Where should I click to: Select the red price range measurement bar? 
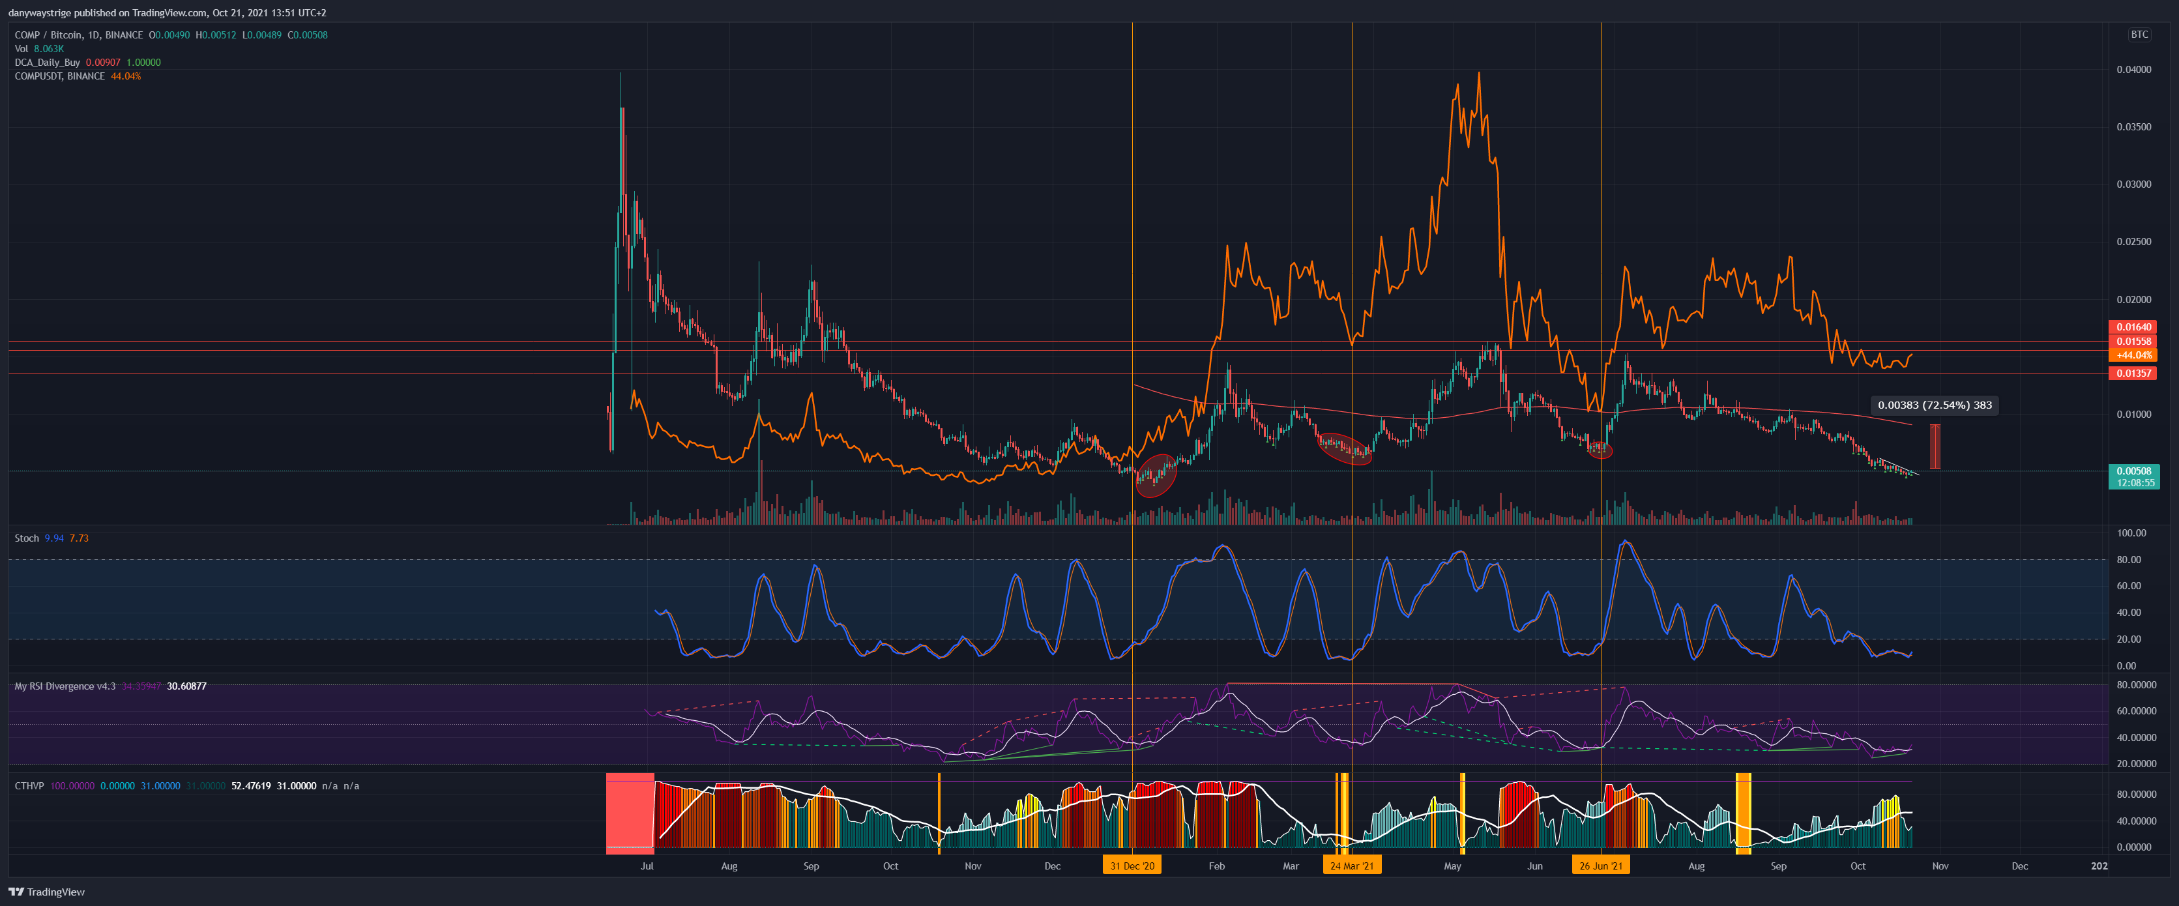[1935, 446]
